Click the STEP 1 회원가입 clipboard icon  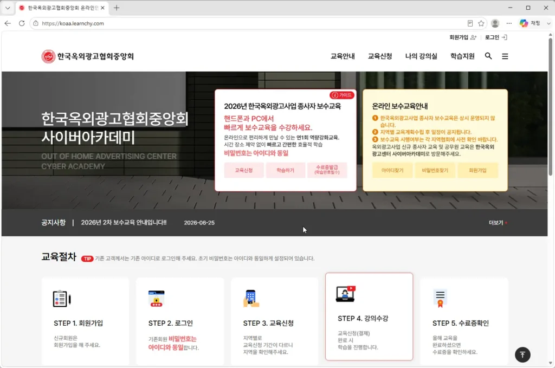[62, 299]
